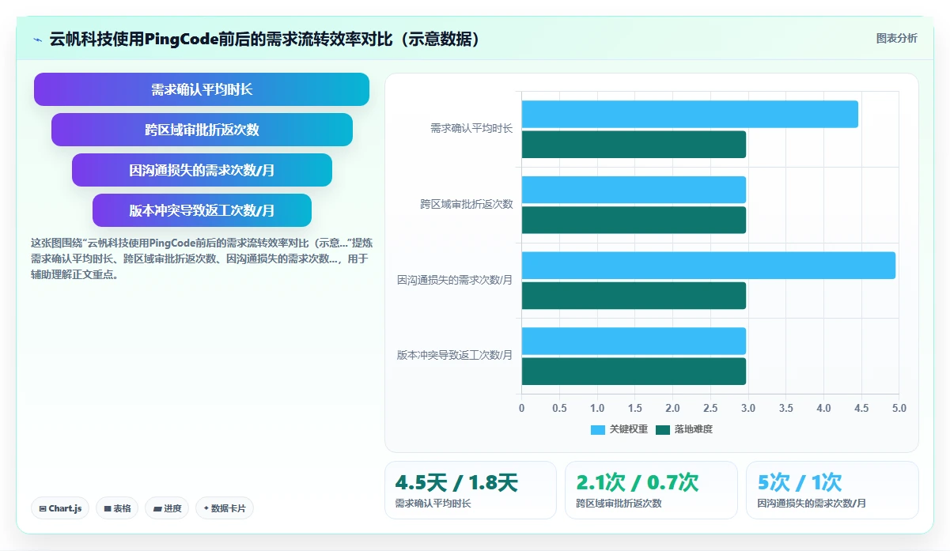
Task: Click the 5次 / 1次 data card
Action: click(x=832, y=490)
